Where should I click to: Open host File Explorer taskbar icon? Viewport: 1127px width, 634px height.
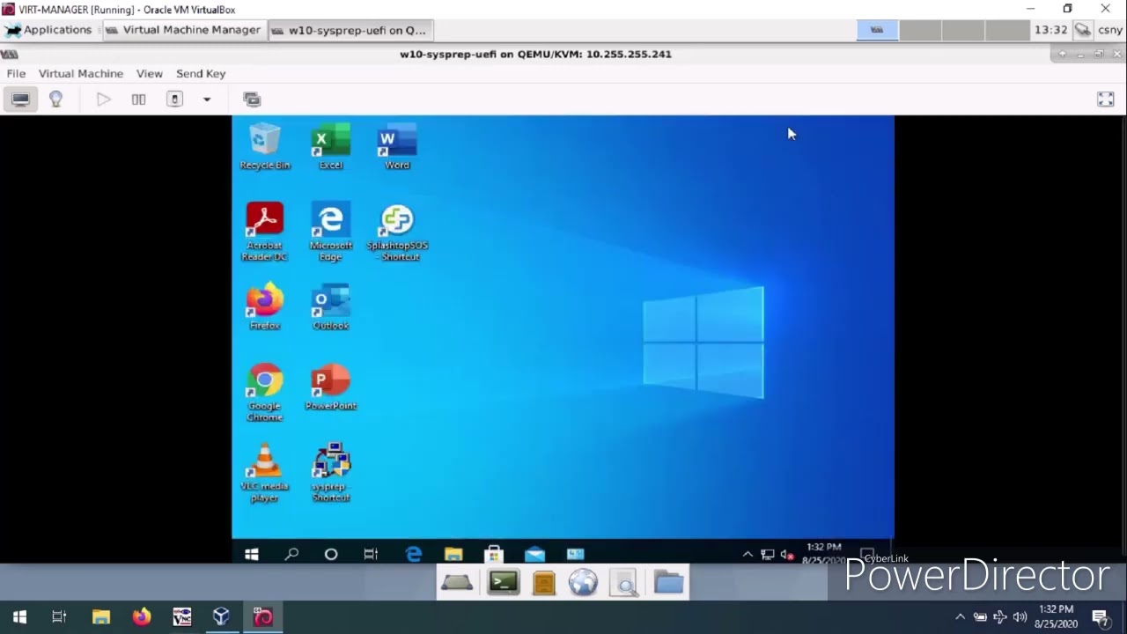[x=100, y=616]
